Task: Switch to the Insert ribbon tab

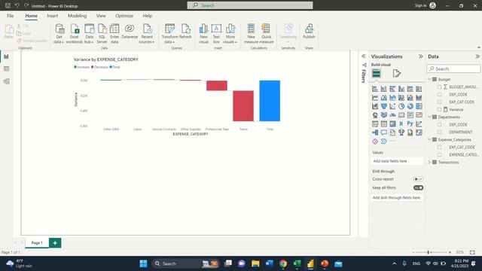Action: coord(52,16)
